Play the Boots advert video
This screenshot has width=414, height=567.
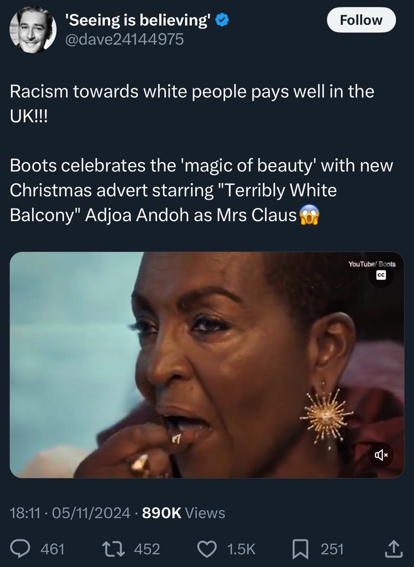(207, 365)
